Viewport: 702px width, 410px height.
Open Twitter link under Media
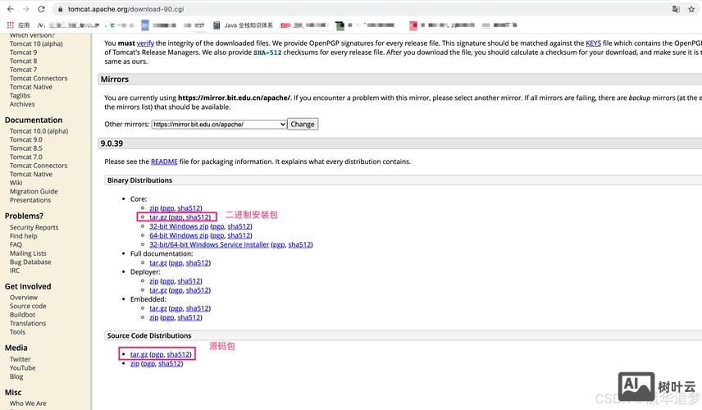point(21,359)
